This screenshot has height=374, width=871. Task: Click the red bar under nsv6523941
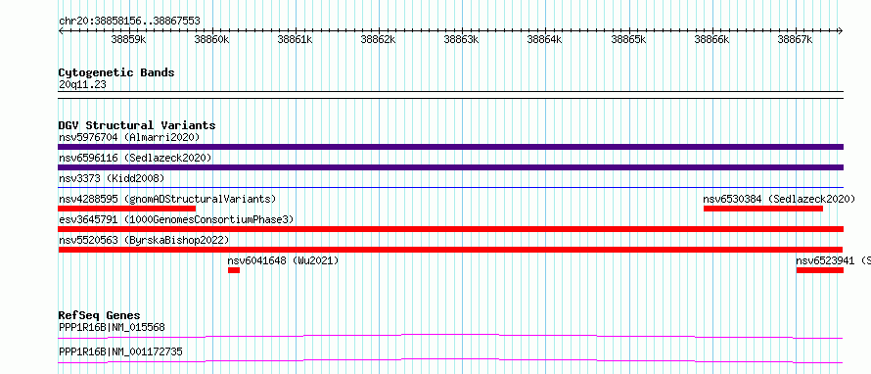[x=820, y=270]
